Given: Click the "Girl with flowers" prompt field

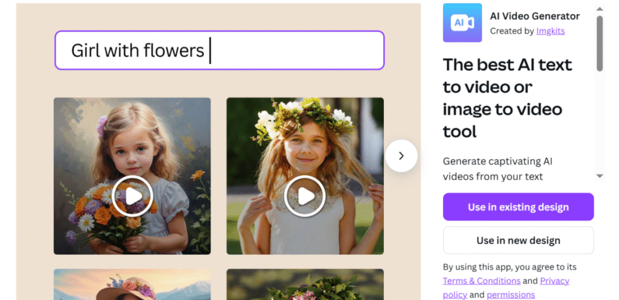Looking at the screenshot, I should (219, 50).
